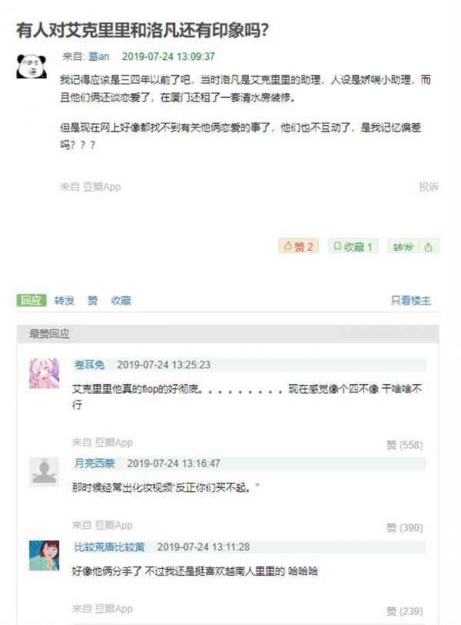Click 投诉 to report the post
The width and height of the screenshot is (461, 625).
429,187
